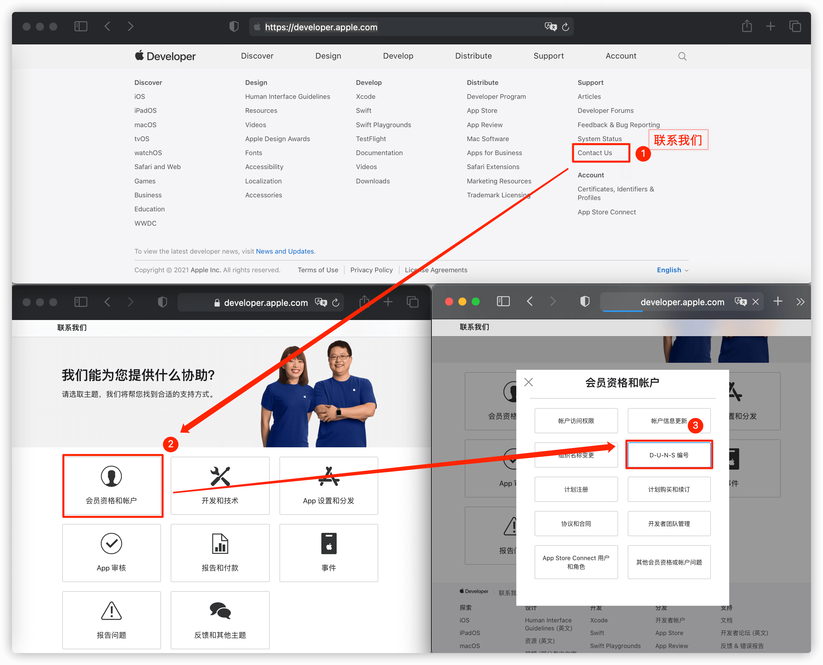Open the App Store Connect link
Viewport: 823px width, 665px height.
coord(606,212)
